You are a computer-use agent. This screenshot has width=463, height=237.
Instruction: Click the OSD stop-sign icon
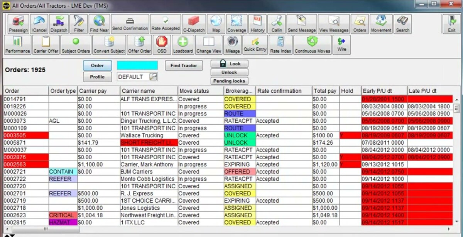[x=162, y=45]
